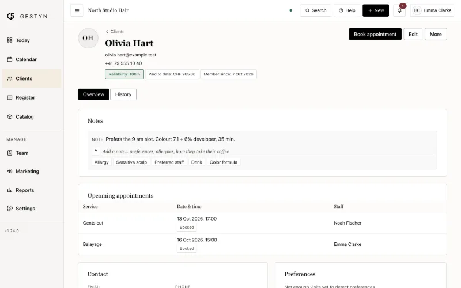Click the North Studio Hair title
Screen dimensions: 461x288
click(108, 10)
